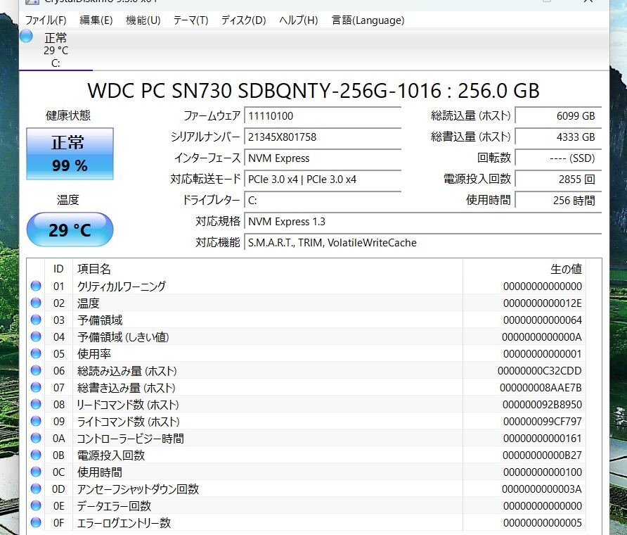Click status orb for ID 0C 使用時間 row
Viewport: 627px width, 535px height.
[36, 472]
